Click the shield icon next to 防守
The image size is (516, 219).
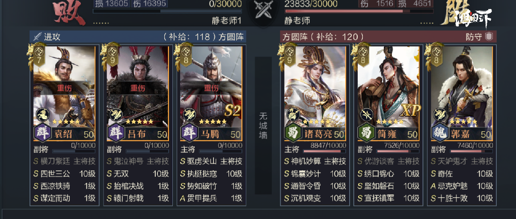[x=489, y=37]
